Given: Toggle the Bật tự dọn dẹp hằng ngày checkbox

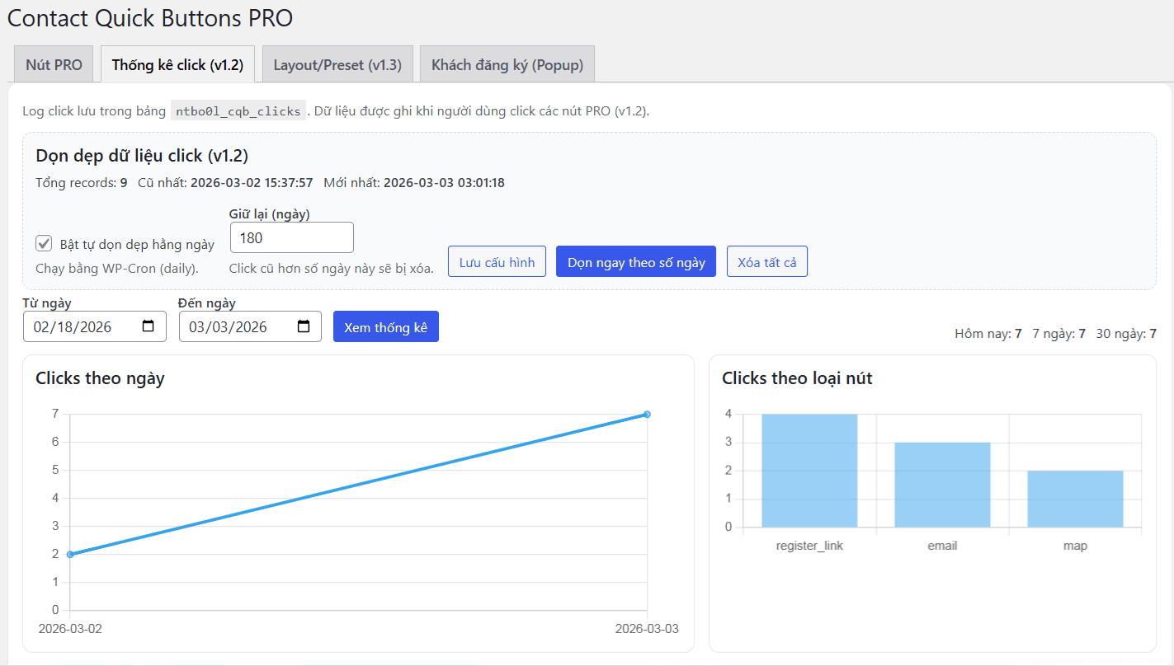Looking at the screenshot, I should point(44,244).
